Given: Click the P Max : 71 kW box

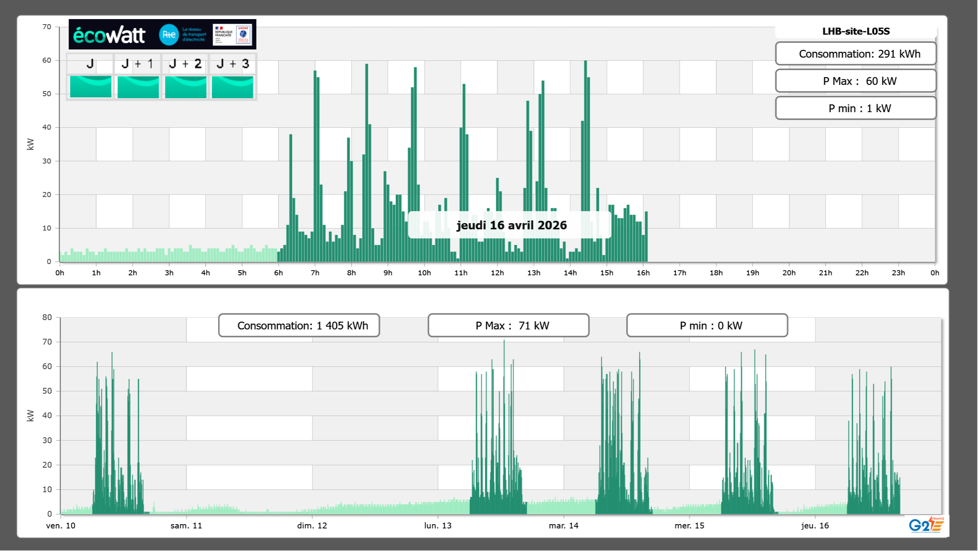Looking at the screenshot, I should pyautogui.click(x=508, y=326).
